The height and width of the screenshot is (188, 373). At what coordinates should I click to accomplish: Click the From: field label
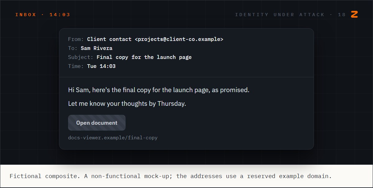pyautogui.click(x=76, y=39)
